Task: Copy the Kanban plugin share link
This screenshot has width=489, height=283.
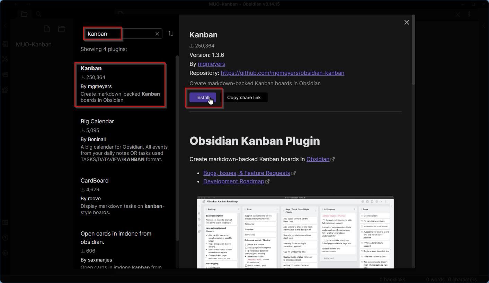Action: point(244,97)
